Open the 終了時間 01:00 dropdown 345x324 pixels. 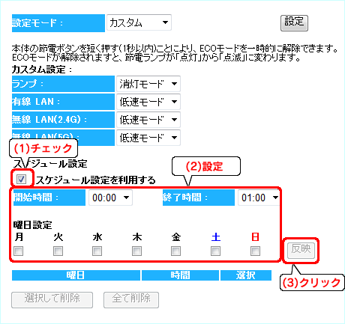[259, 198]
